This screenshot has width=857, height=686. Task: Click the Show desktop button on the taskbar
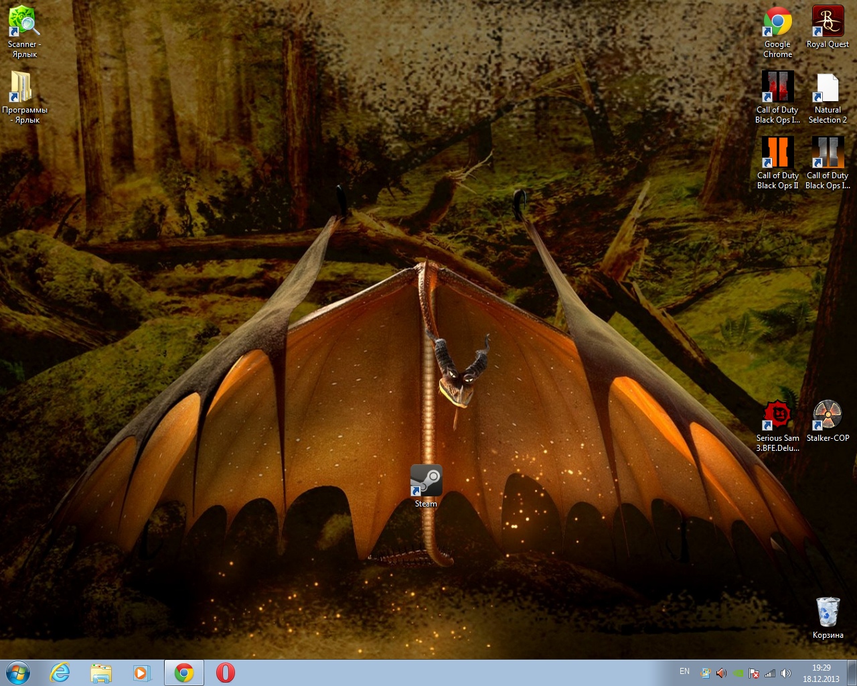click(852, 673)
